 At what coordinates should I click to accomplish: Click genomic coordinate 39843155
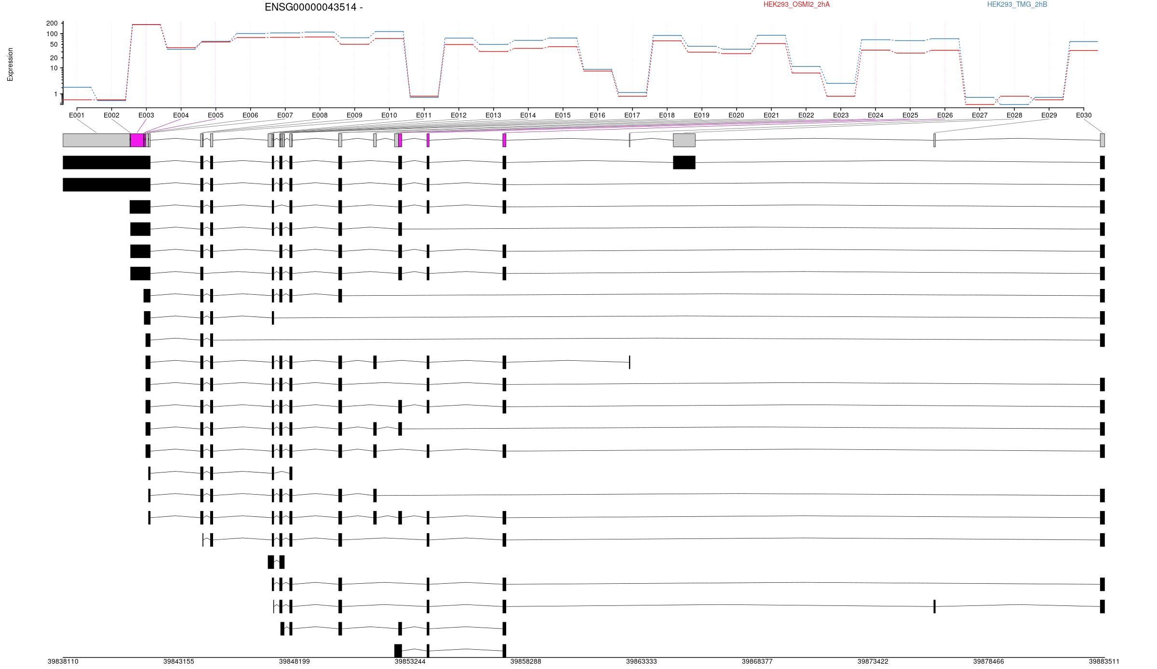[178, 662]
